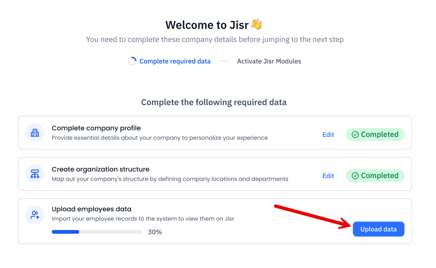The height and width of the screenshot is (268, 436).
Task: Toggle the Completed status on company profile
Action: (x=375, y=134)
